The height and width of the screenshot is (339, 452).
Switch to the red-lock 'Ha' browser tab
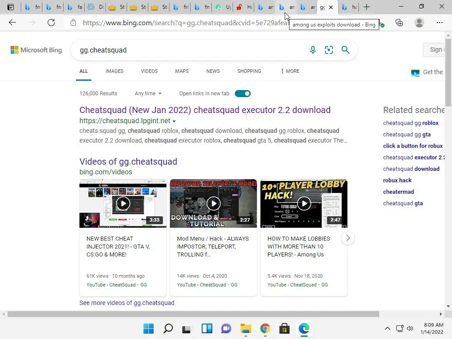(244, 7)
